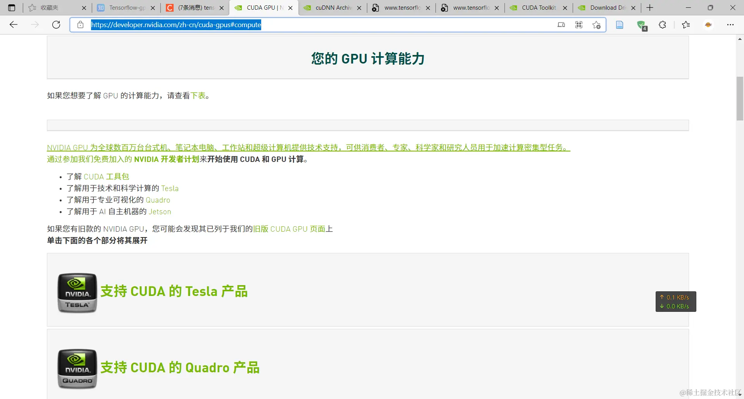Close the 收藏夹 tab

click(x=84, y=8)
